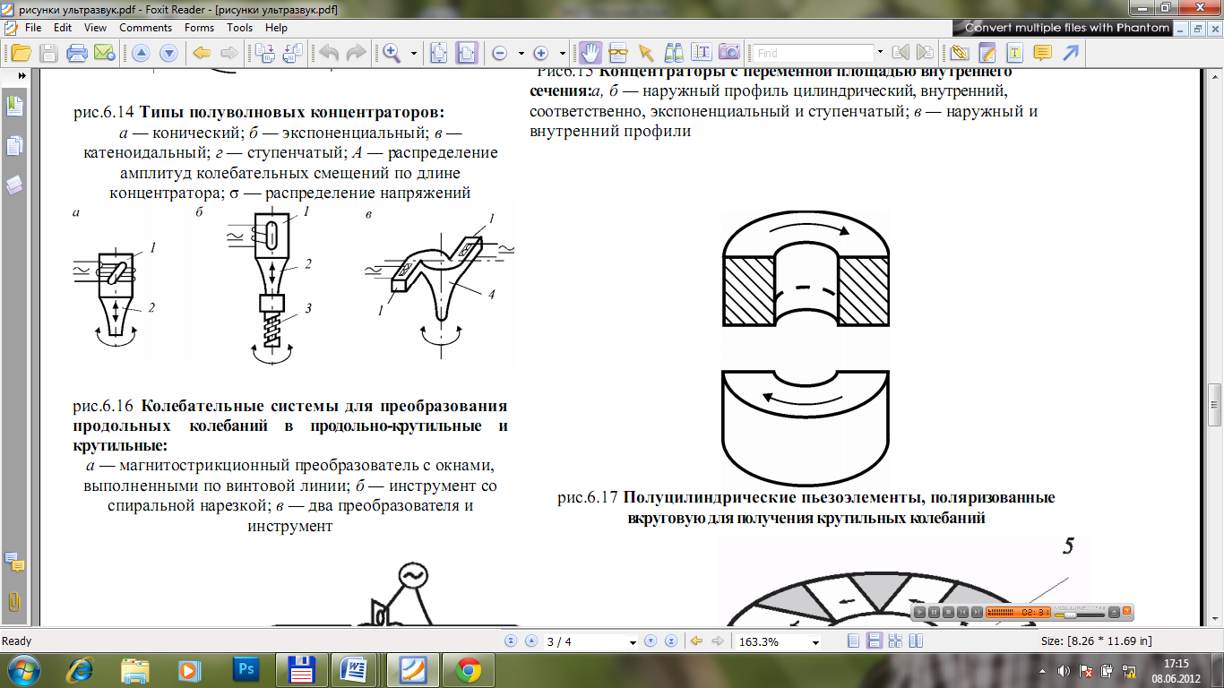Select the Zoom magnifier tool
Screen dimensions: 1224x688
392,53
